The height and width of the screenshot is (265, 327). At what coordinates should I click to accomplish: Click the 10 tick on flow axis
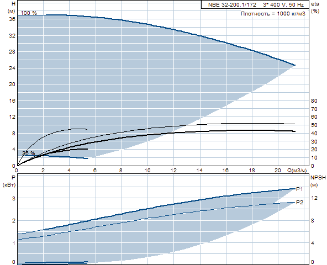[147, 171]
